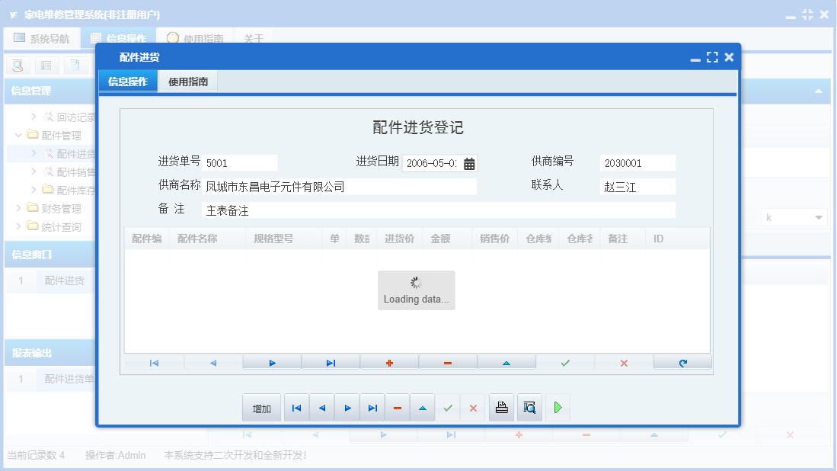Image resolution: width=837 pixels, height=471 pixels.
Task: Click the 进货价 column header
Action: (400, 239)
